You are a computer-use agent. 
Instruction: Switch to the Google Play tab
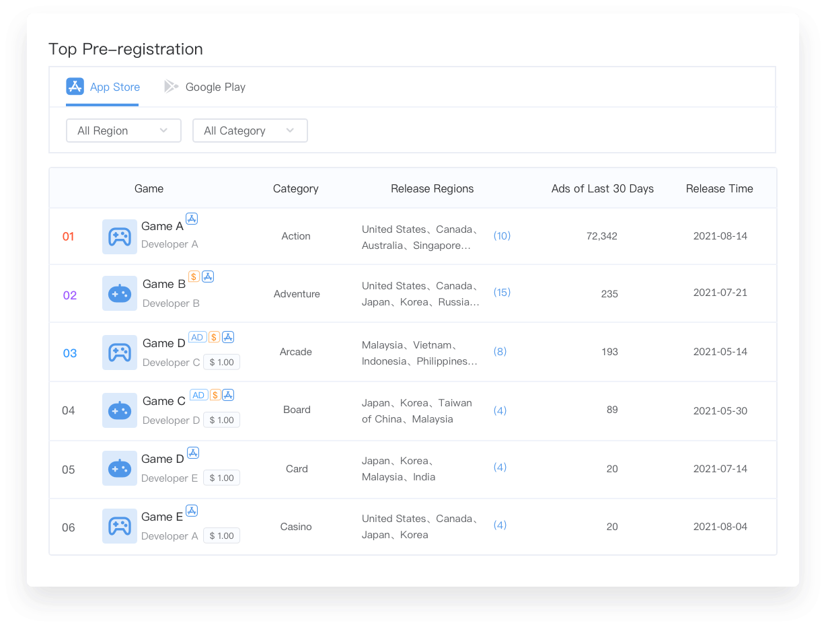click(215, 87)
